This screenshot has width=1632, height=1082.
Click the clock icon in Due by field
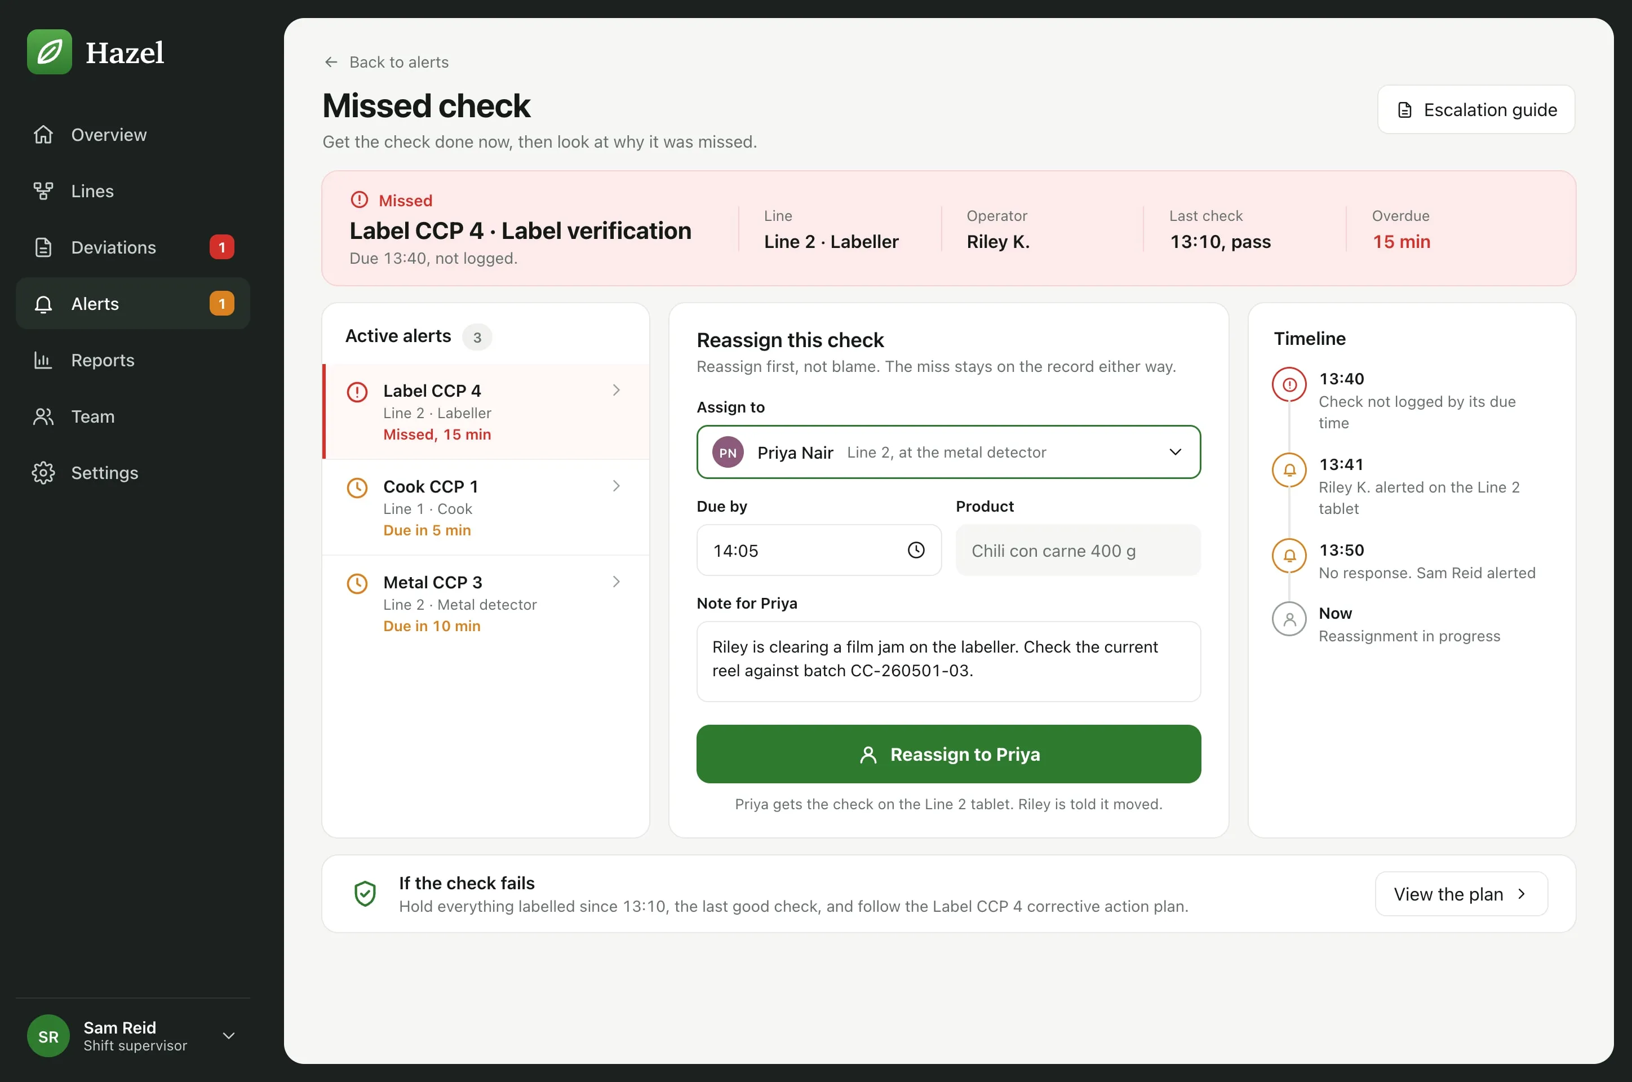click(916, 550)
